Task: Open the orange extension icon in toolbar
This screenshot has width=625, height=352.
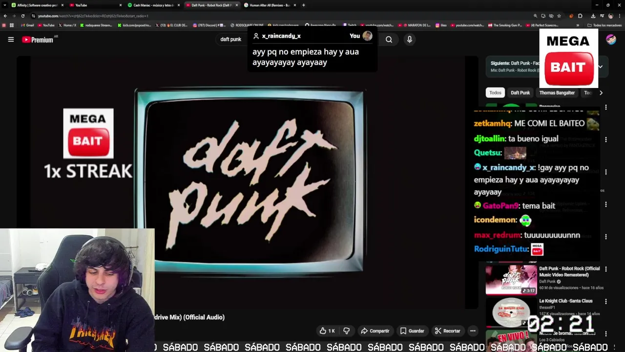Action: pyautogui.click(x=571, y=16)
